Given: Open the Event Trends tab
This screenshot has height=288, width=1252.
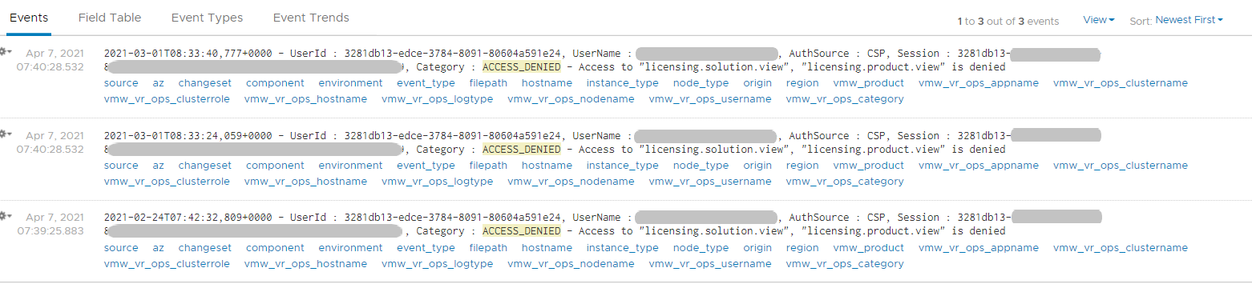Looking at the screenshot, I should pyautogui.click(x=311, y=18).
